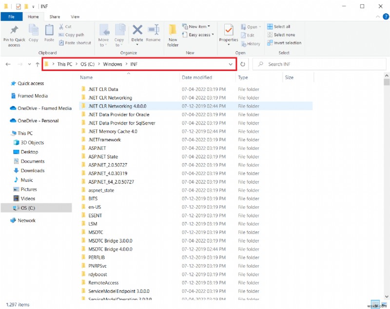The image size is (390, 309).
Task: Sort by Date modified column header
Action: click(x=197, y=77)
